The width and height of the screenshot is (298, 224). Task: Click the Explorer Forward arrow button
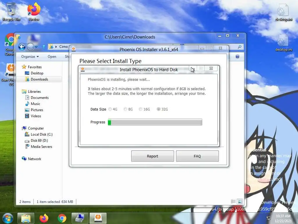30,47
